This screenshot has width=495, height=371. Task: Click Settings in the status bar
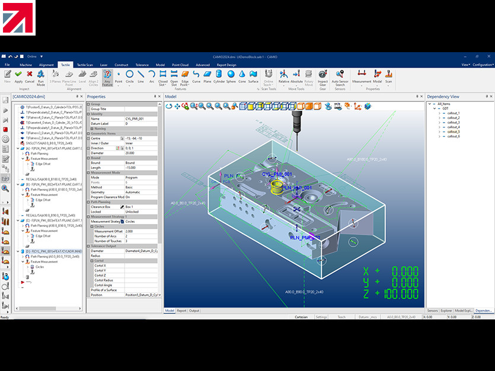[x=321, y=317]
